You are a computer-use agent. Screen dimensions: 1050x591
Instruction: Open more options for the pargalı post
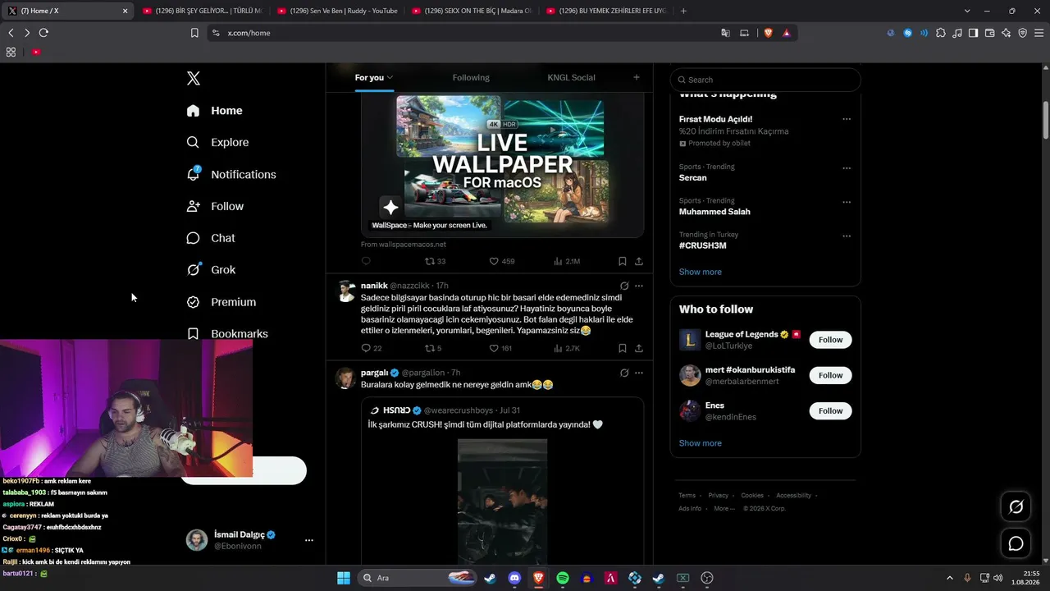click(639, 373)
